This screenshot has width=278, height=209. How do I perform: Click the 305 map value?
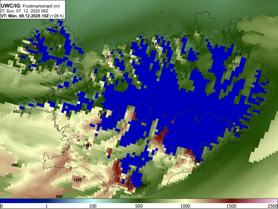(x=90, y=100)
